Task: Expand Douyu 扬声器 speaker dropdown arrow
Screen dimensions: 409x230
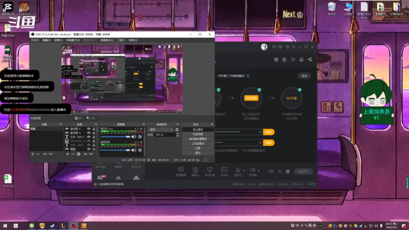Action: click(259, 171)
